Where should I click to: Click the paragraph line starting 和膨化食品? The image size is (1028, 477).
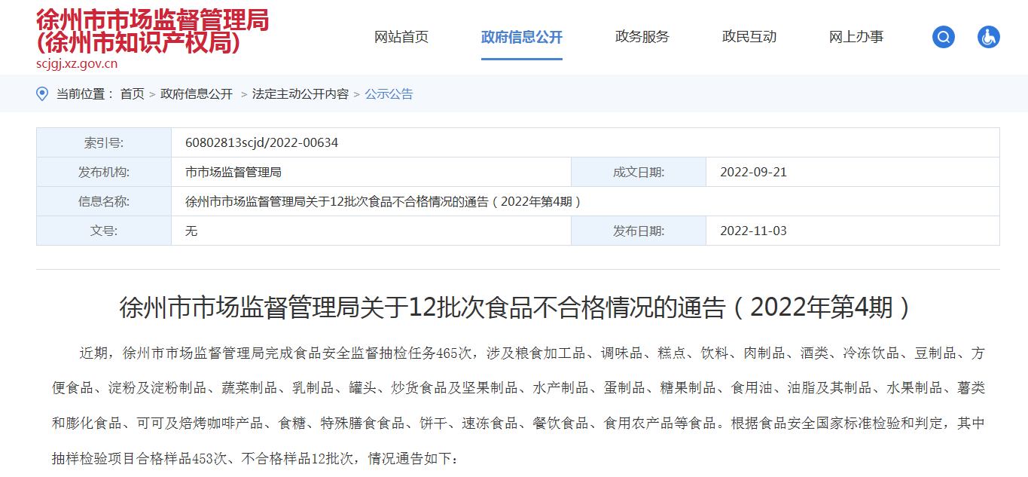518,423
